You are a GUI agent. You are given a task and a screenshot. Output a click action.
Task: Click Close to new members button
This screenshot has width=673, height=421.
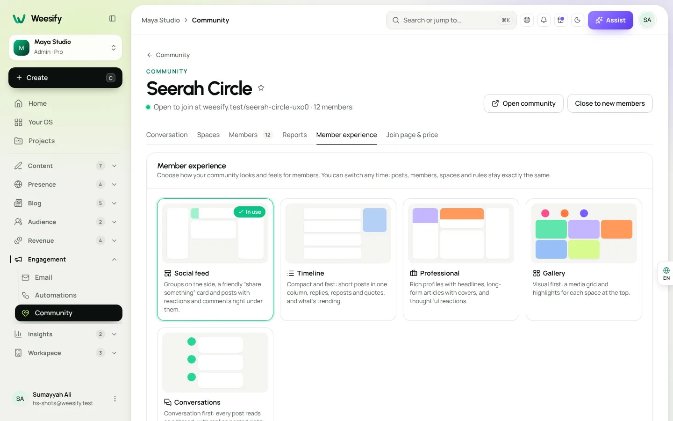coord(610,103)
